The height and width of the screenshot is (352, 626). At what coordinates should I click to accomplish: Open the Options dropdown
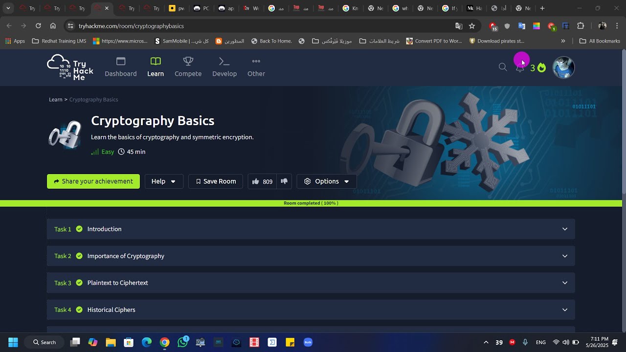coord(327,181)
